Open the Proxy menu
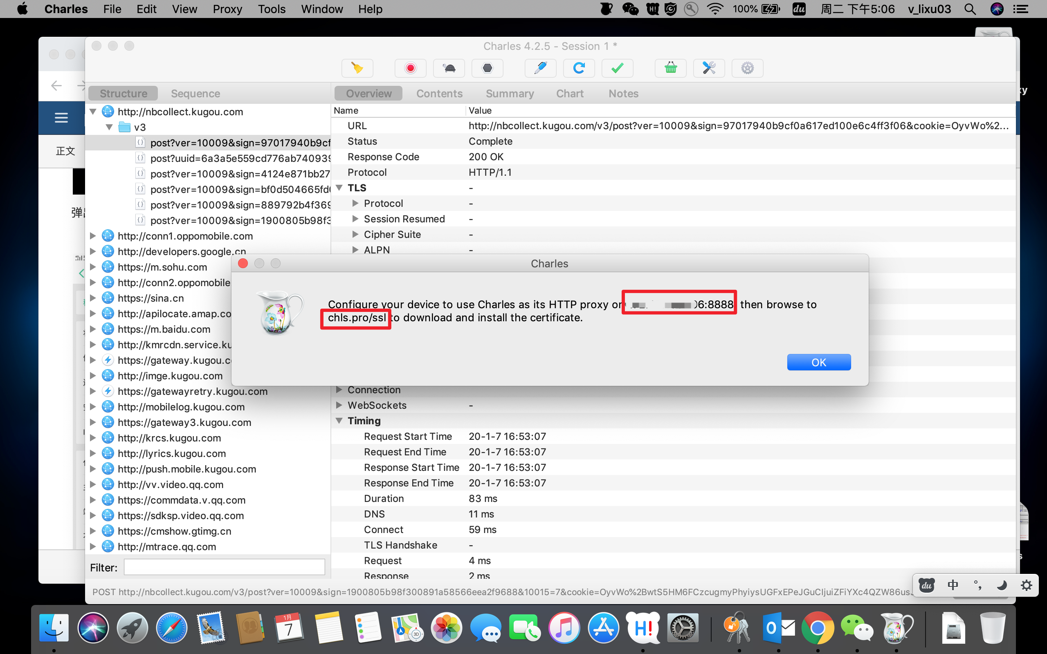 click(x=227, y=9)
